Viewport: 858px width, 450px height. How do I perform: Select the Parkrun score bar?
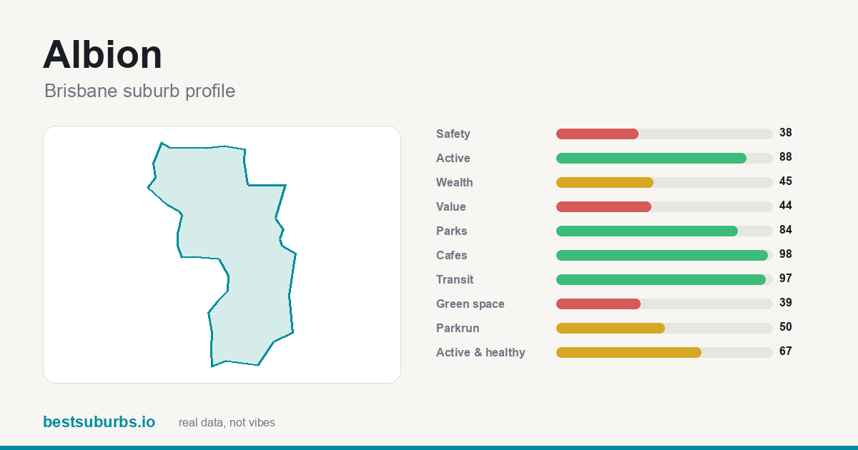pyautogui.click(x=664, y=328)
